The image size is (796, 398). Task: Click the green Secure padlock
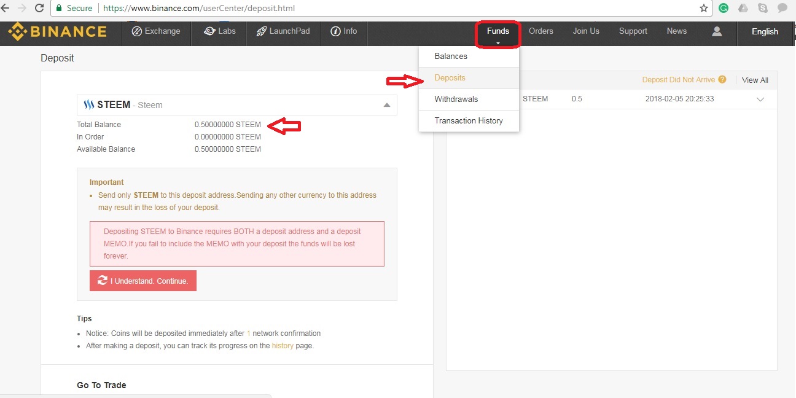60,9
